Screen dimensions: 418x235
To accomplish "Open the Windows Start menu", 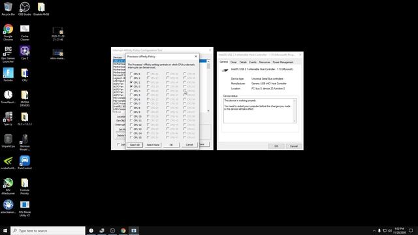I will pyautogui.click(x=5, y=230).
